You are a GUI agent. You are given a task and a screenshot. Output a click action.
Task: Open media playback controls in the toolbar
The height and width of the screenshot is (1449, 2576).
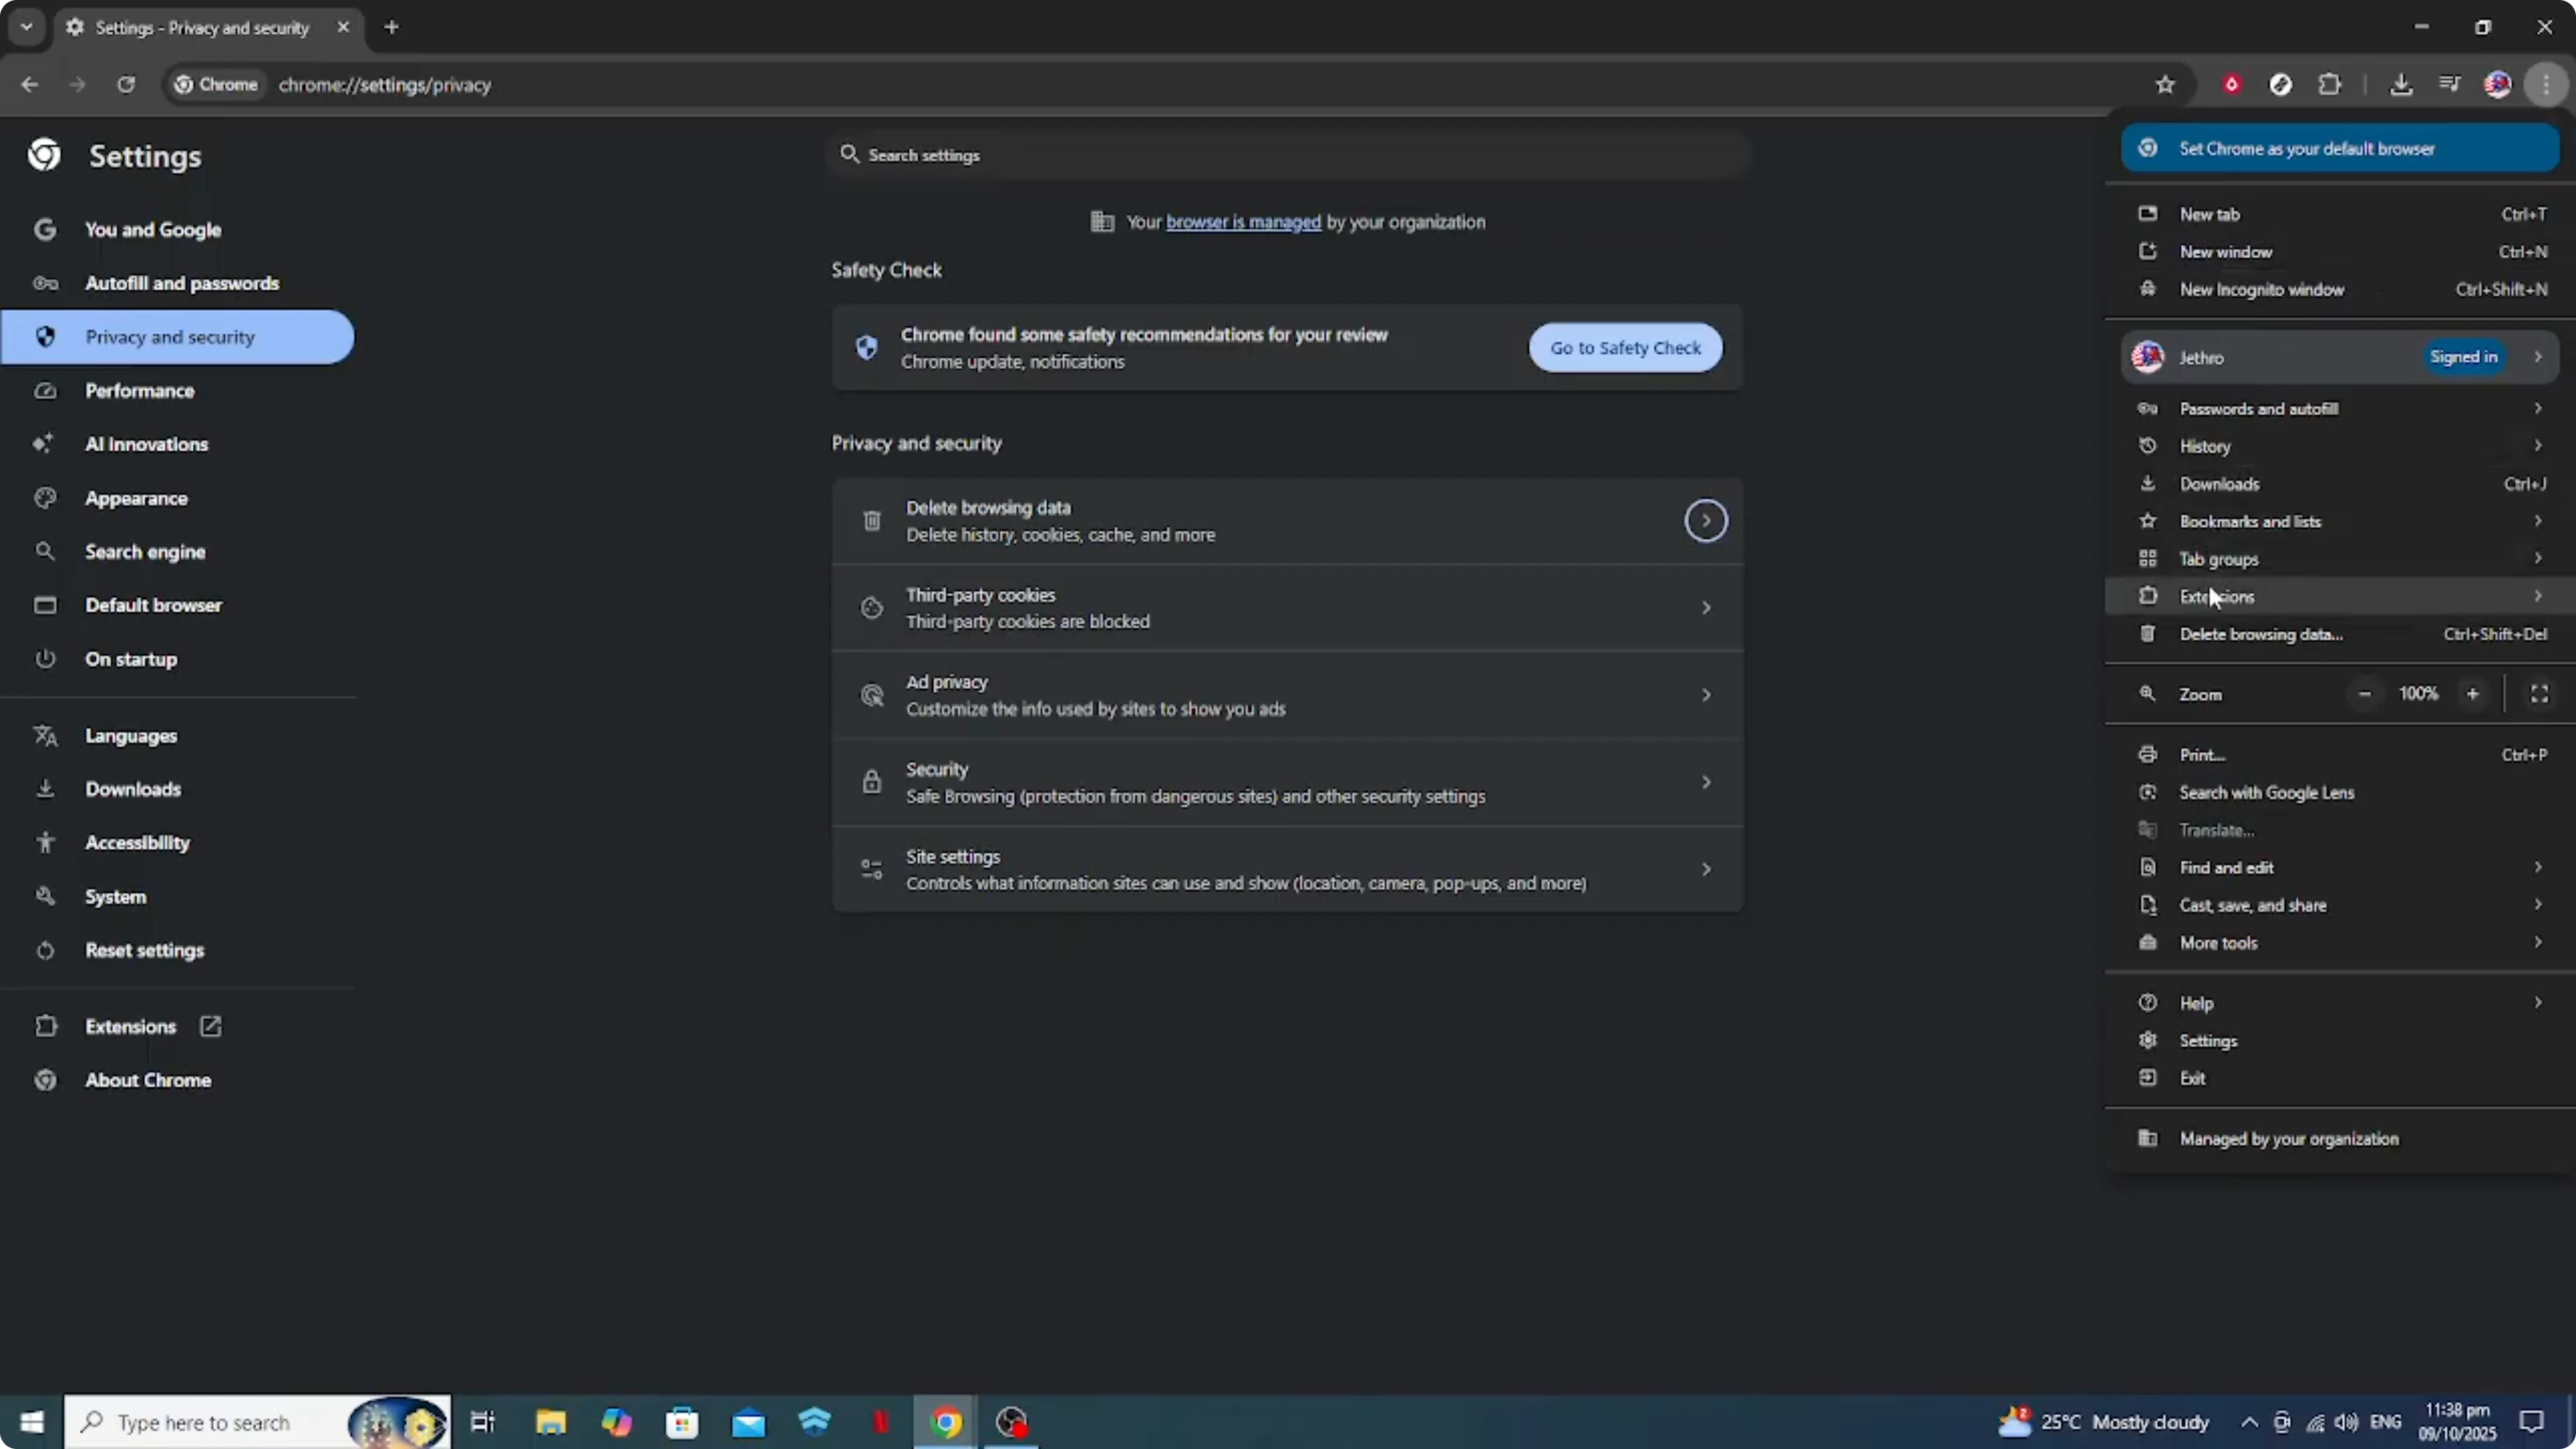[x=2449, y=84]
